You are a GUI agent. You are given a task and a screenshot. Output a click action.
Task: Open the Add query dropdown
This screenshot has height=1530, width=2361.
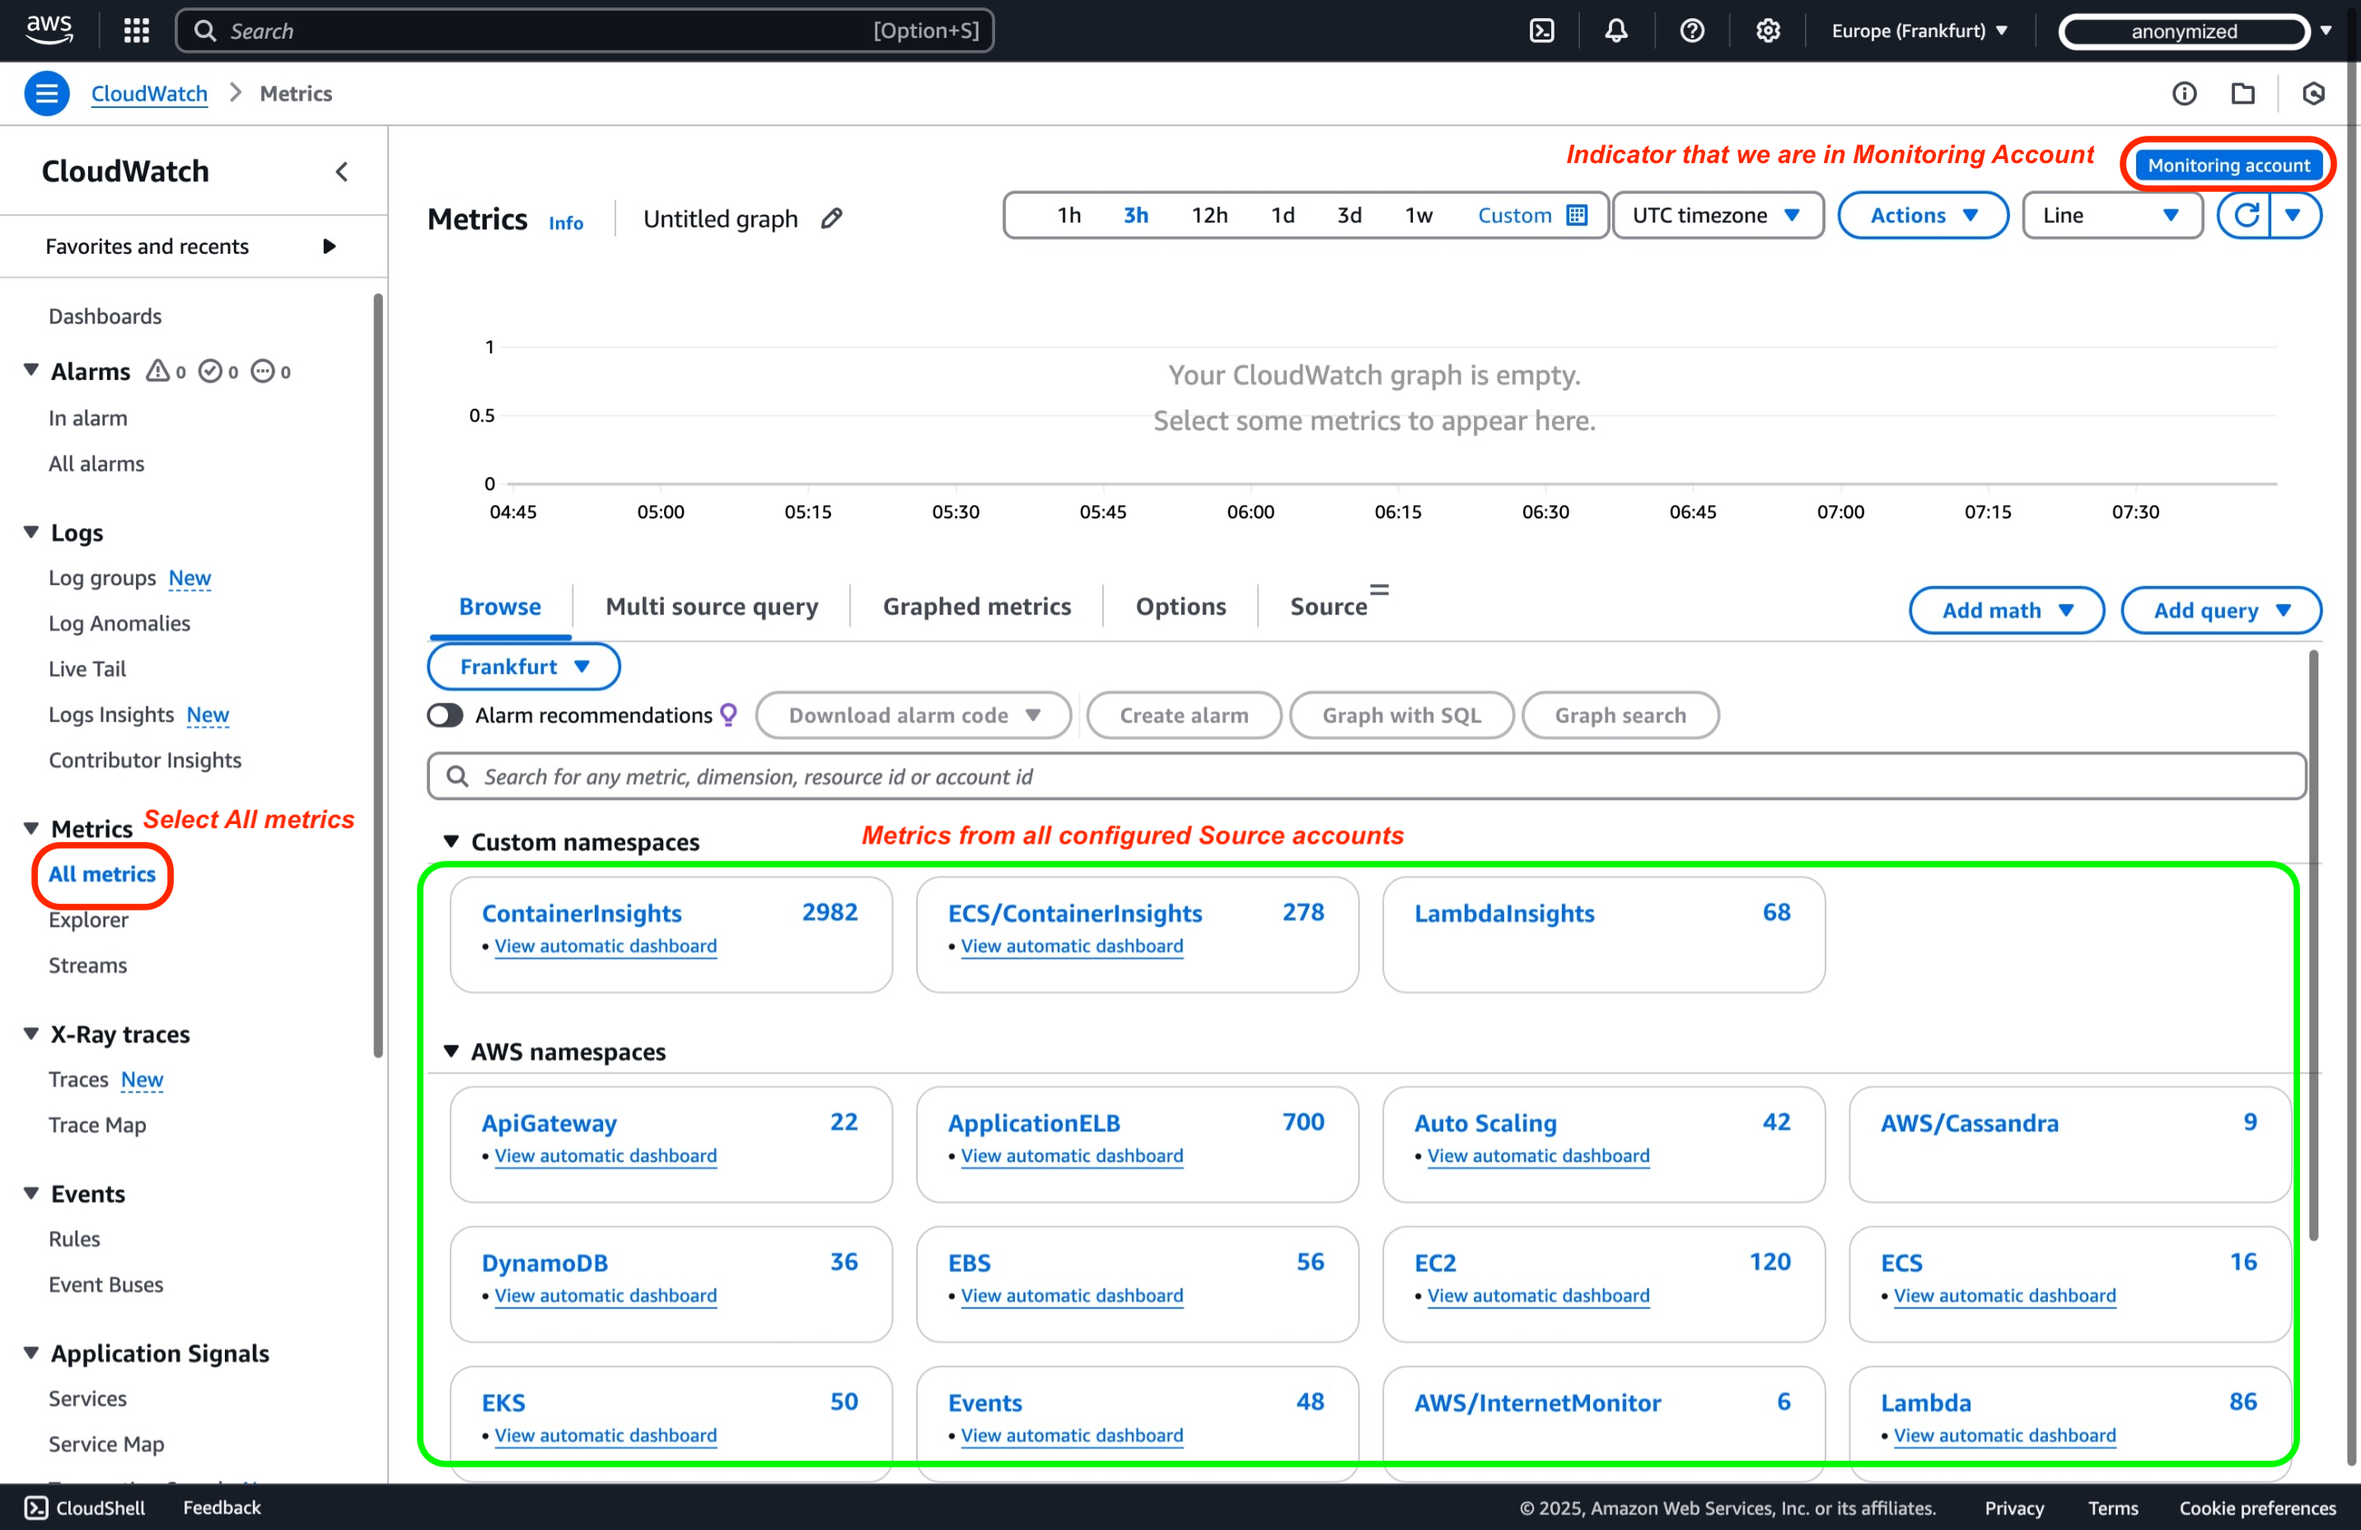(2221, 611)
